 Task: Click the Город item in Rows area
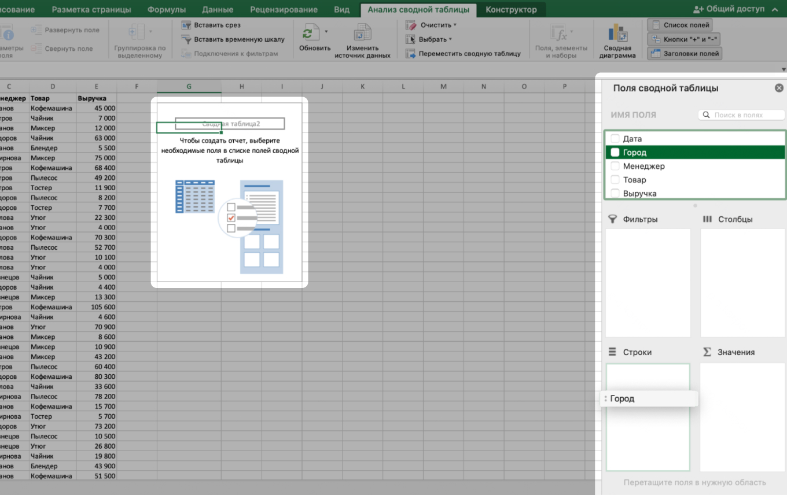point(649,398)
